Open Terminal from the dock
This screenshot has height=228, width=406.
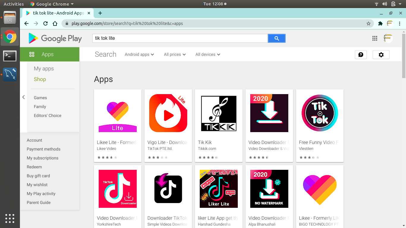point(10,56)
